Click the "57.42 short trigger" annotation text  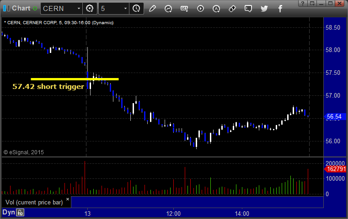[x=48, y=87]
